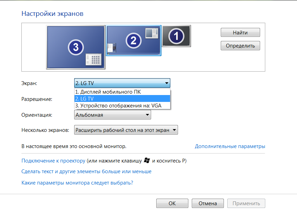Open the Подключение к проектору link
297x220 pixels.
(53, 161)
